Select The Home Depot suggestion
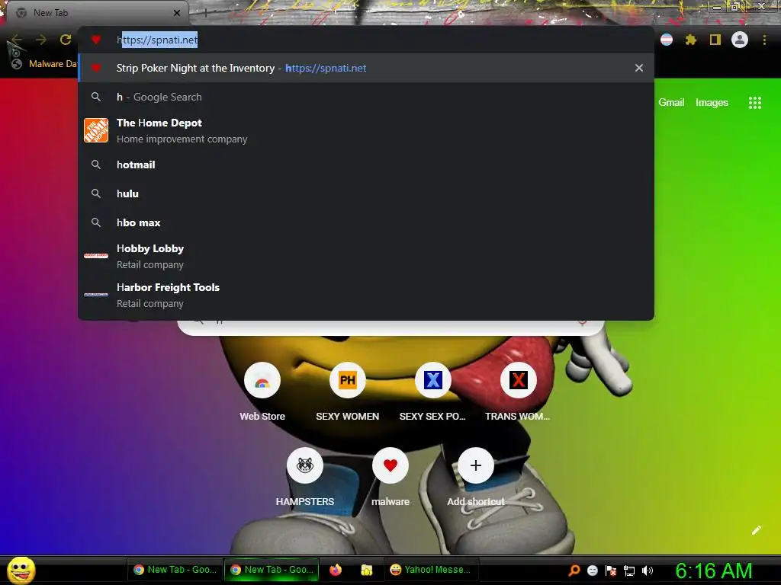Screen dimensions: 781x585 (366, 130)
